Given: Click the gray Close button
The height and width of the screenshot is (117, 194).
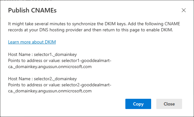Looking at the screenshot, I should [169, 104].
